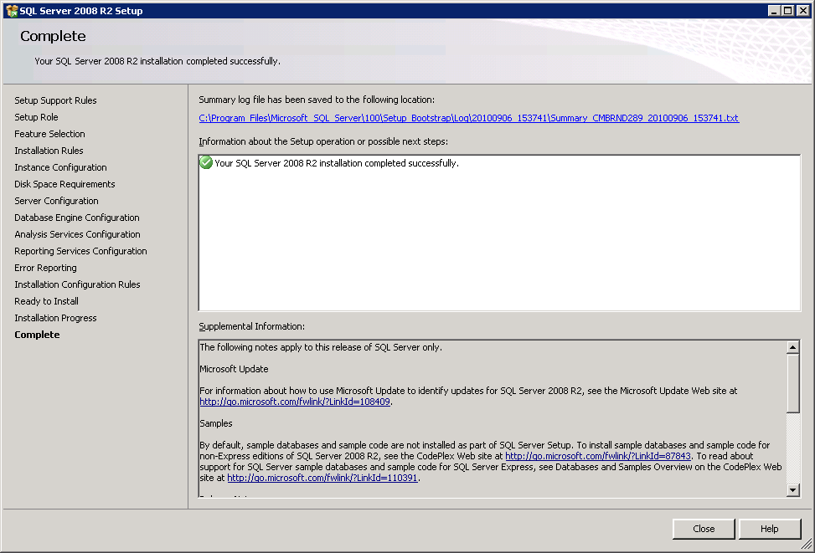Click the SQL Server Setup title bar icon
815x553 pixels.
(x=12, y=10)
